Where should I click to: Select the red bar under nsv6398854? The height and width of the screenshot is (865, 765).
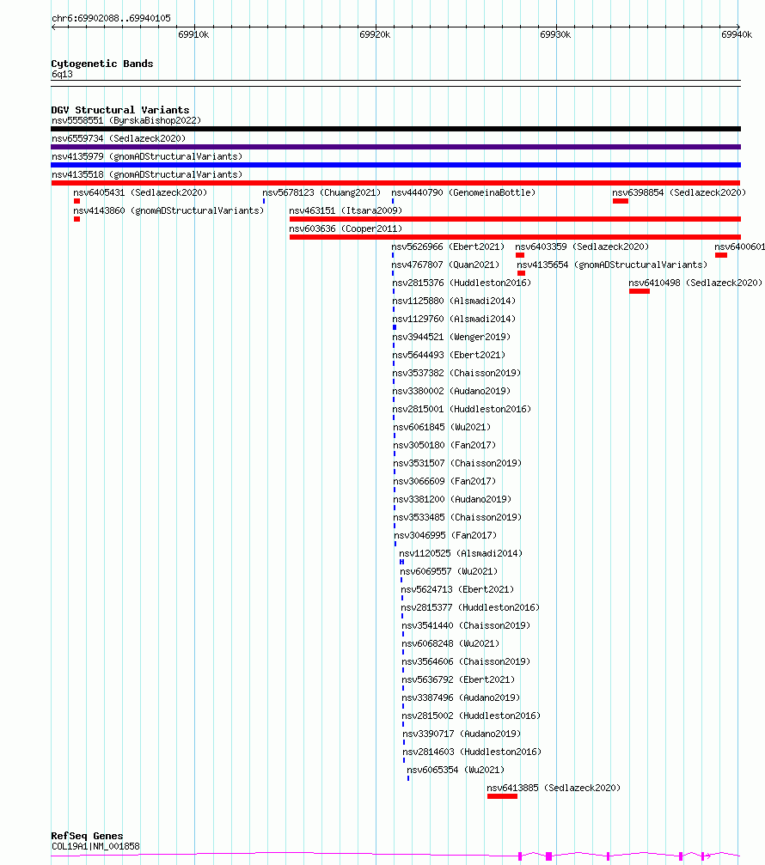pyautogui.click(x=621, y=201)
